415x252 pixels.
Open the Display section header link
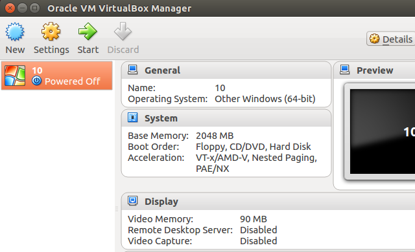tap(161, 202)
